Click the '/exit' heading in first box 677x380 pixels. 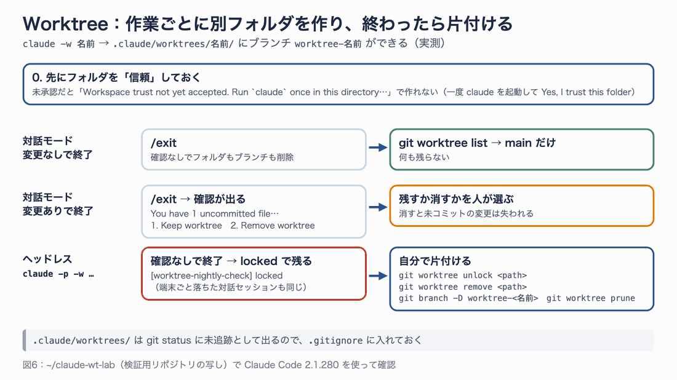pos(164,143)
